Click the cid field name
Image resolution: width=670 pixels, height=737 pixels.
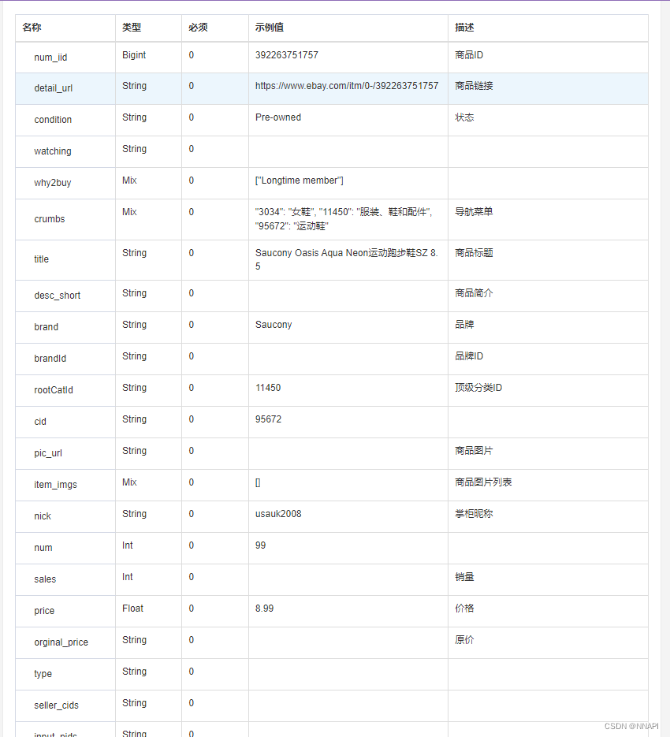click(40, 421)
